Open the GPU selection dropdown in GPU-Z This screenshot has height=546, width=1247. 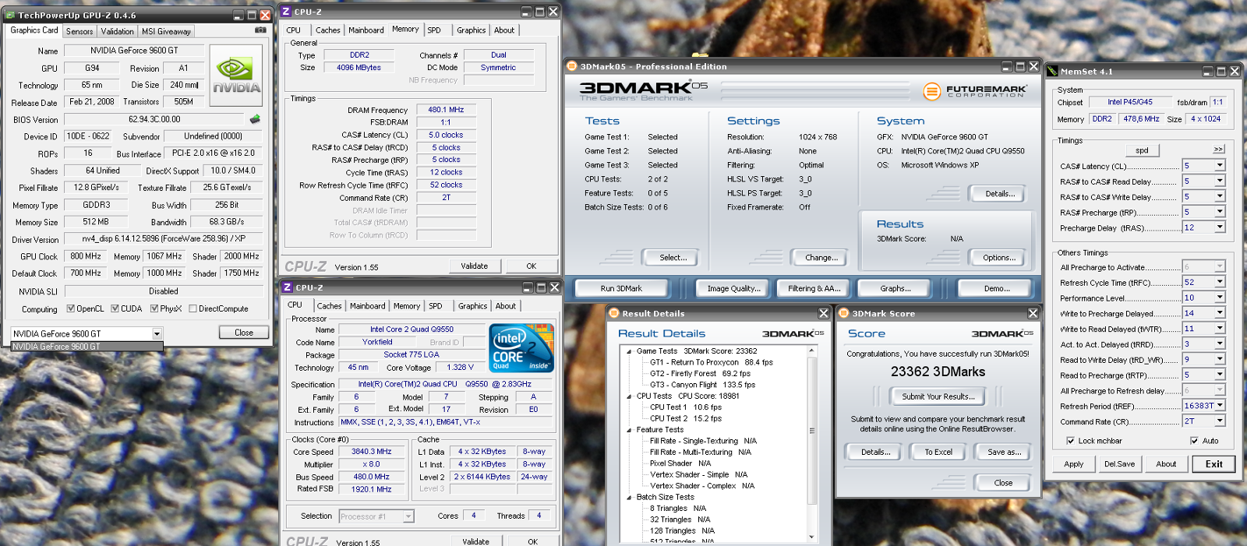157,333
